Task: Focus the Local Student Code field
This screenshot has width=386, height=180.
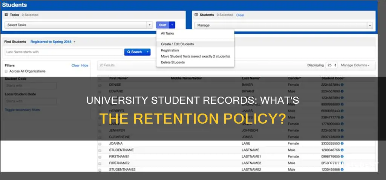Action: pyautogui.click(x=31, y=101)
